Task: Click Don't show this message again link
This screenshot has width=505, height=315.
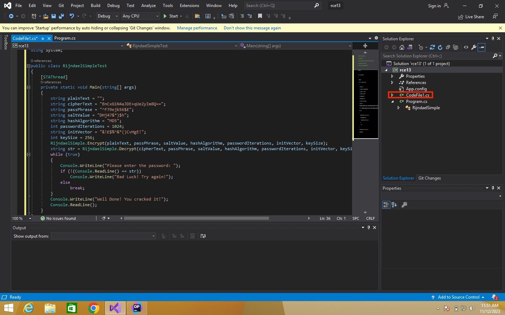Action: pyautogui.click(x=252, y=28)
